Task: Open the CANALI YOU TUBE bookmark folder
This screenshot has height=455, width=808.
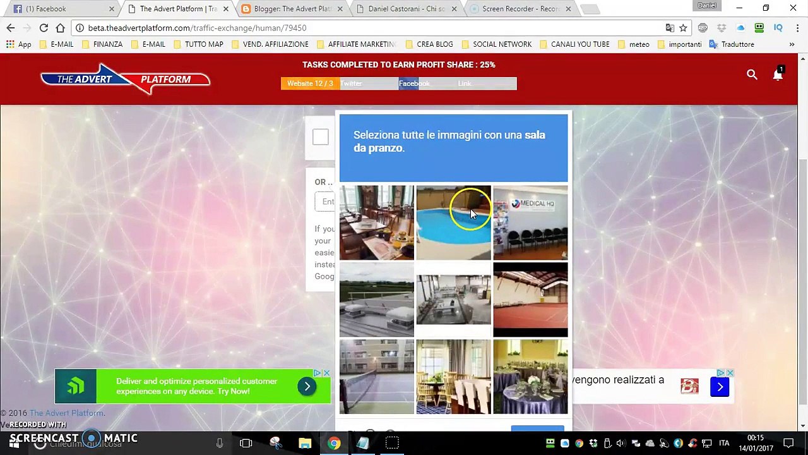Action: coord(574,44)
